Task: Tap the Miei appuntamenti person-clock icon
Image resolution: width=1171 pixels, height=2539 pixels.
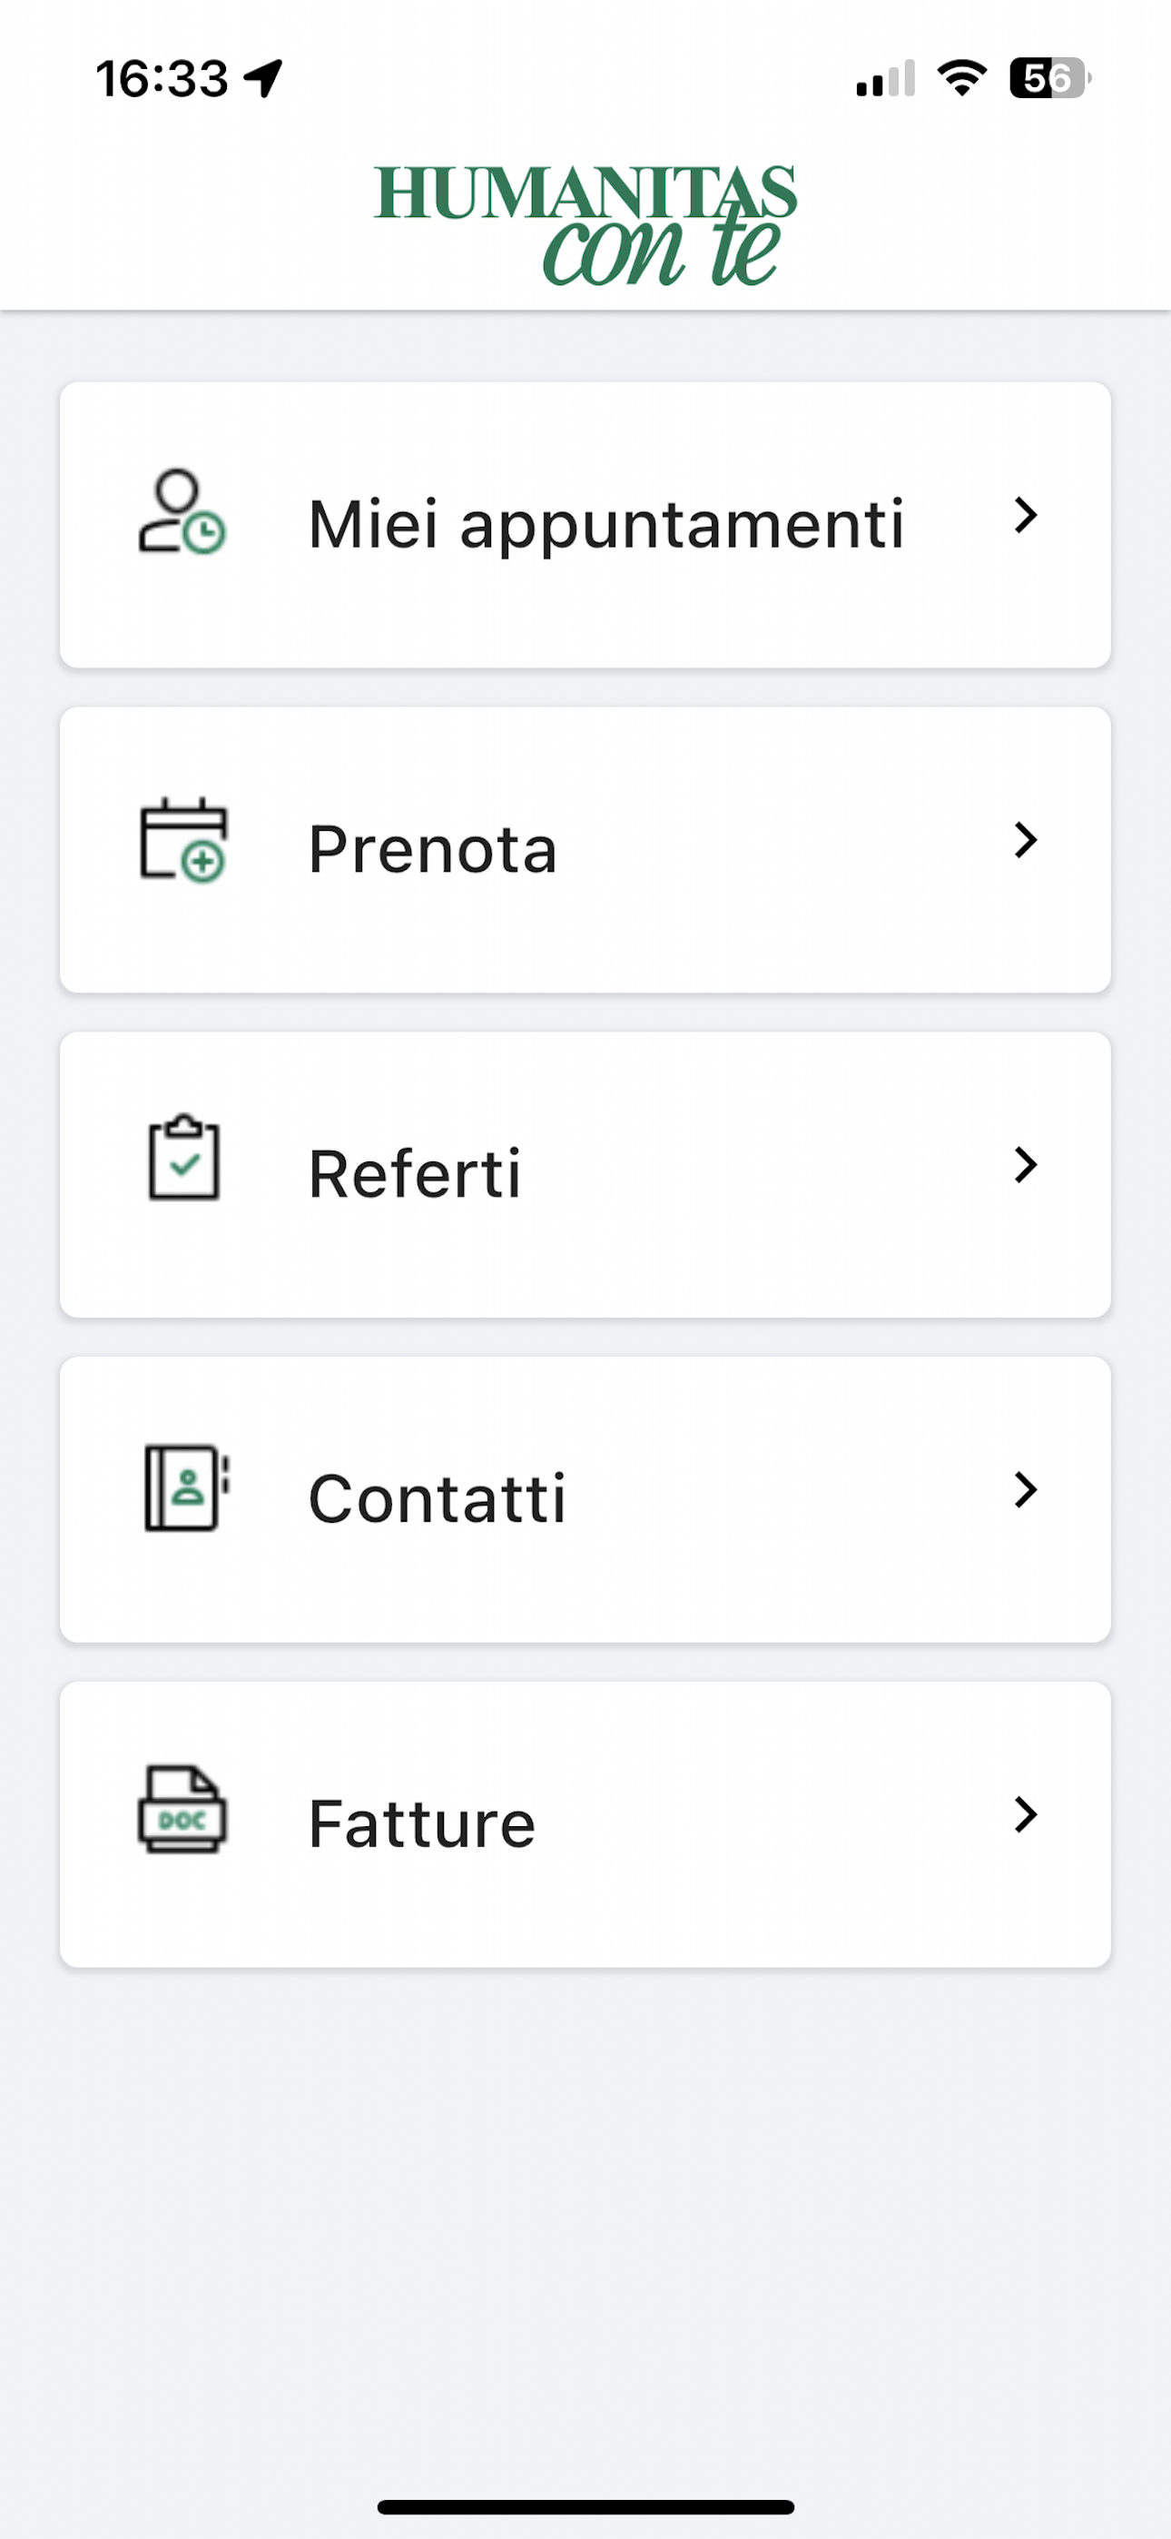Action: 182,512
